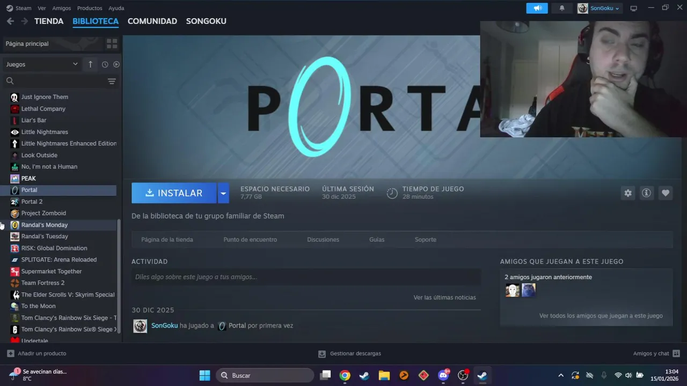Sort library with the up arrow
The height and width of the screenshot is (386, 687).
click(90, 64)
